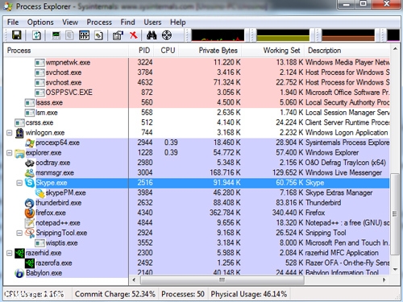Click Commit Charge in status bar
Image resolution: width=403 pixels, height=302 pixels.
pyautogui.click(x=115, y=294)
